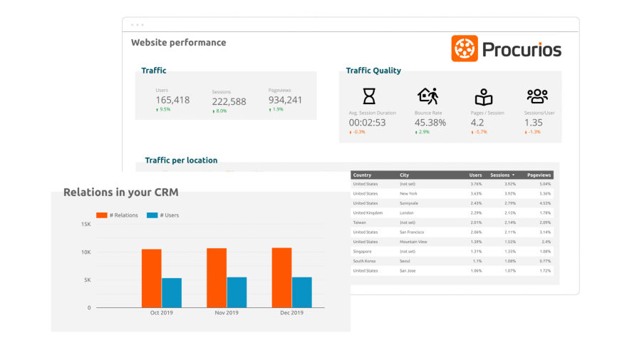The image size is (627, 353).
Task: Click the Sessions/User people group icon
Action: tap(537, 96)
